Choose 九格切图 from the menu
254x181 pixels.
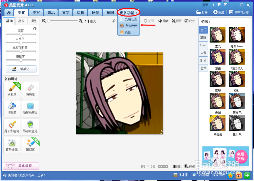(129, 19)
